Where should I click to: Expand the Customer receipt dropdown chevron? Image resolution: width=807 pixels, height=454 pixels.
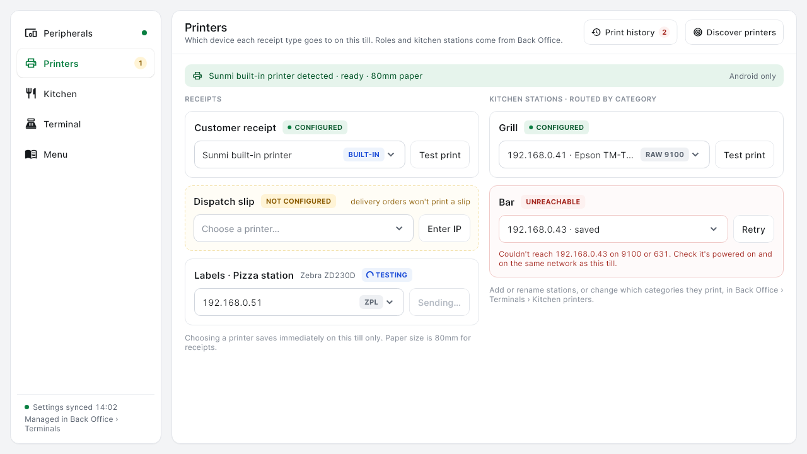pos(391,154)
